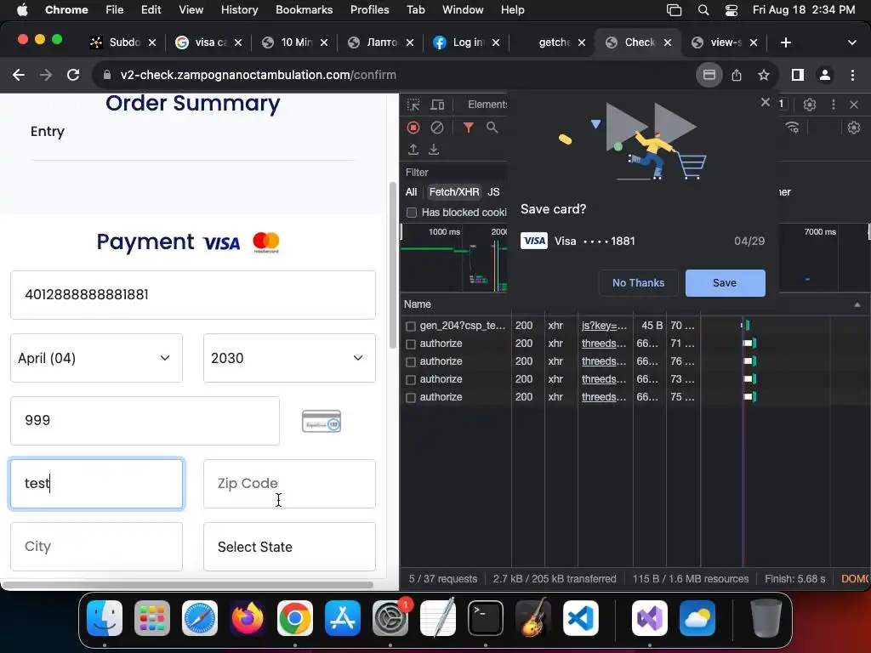Click the page vertical scrollbar thumb
The height and width of the screenshot is (653, 871).
point(393,265)
